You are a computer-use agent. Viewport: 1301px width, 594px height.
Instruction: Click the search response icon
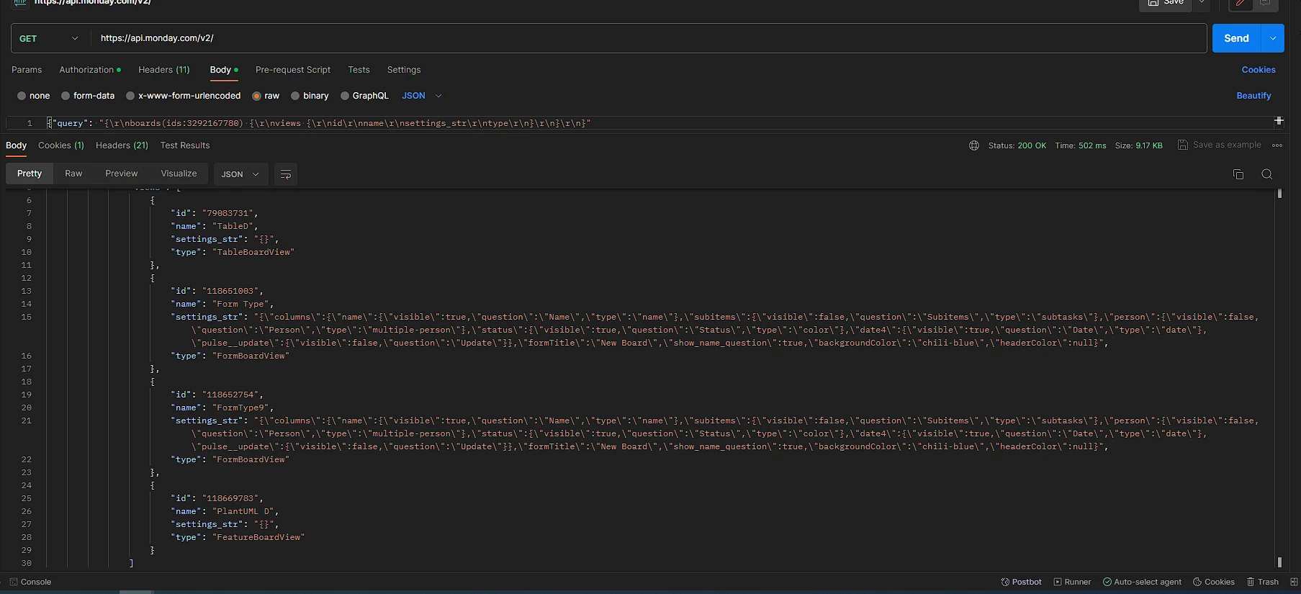1267,174
